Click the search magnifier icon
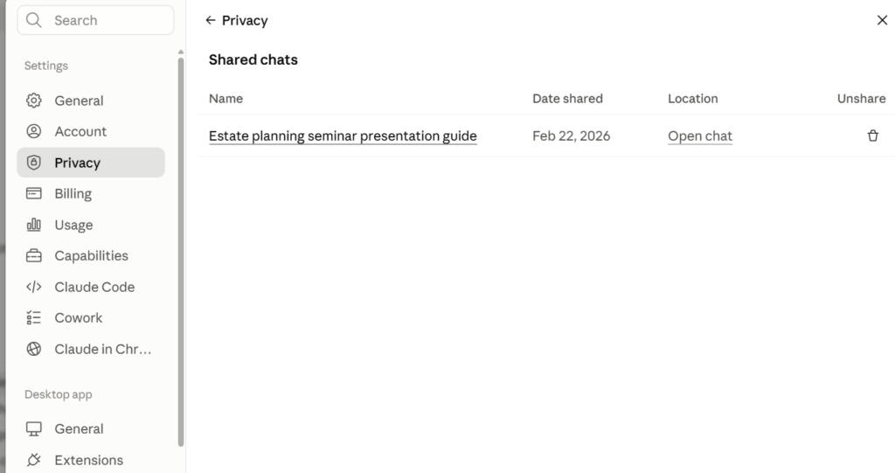The width and height of the screenshot is (895, 473). [34, 21]
